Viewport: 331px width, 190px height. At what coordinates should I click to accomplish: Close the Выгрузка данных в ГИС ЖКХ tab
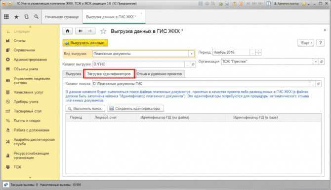point(141,14)
